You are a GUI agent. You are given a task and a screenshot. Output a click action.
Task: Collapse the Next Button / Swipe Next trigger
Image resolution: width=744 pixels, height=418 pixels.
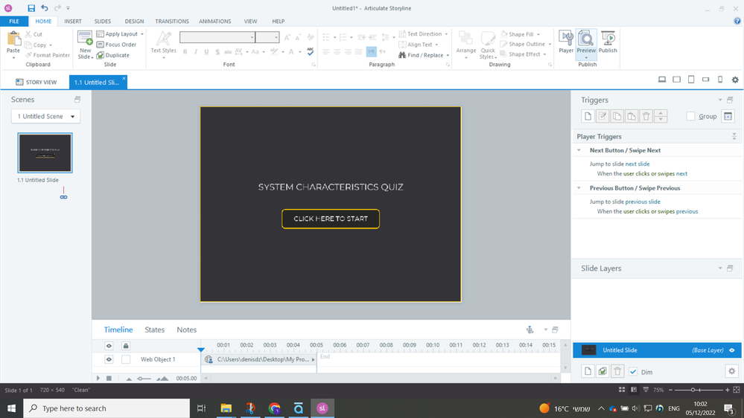click(x=579, y=150)
